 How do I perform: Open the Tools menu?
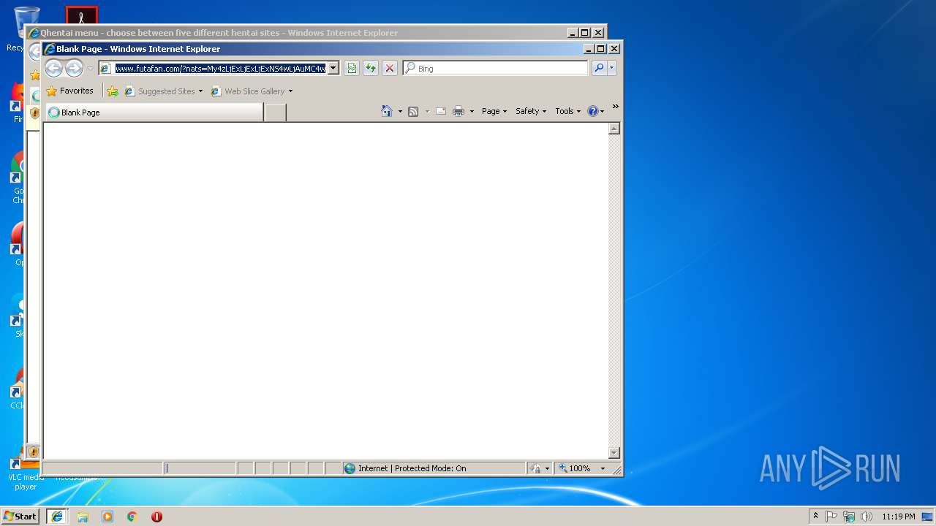[x=568, y=111]
